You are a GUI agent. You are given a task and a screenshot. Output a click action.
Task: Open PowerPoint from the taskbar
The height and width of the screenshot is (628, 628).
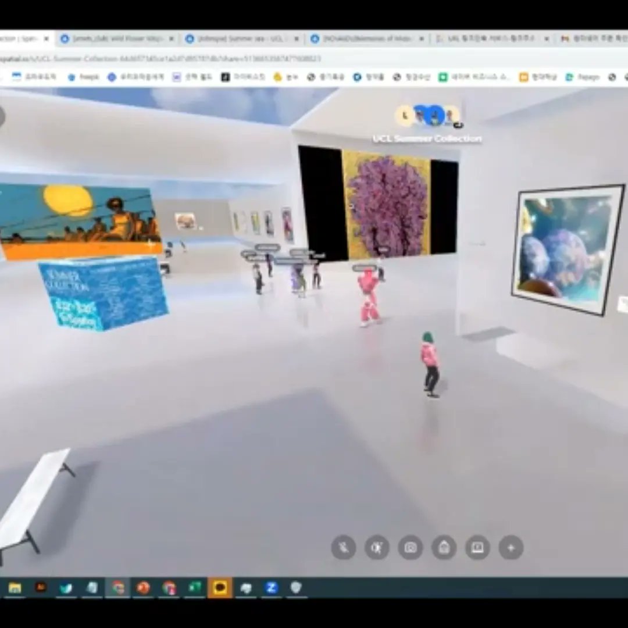pos(143,587)
